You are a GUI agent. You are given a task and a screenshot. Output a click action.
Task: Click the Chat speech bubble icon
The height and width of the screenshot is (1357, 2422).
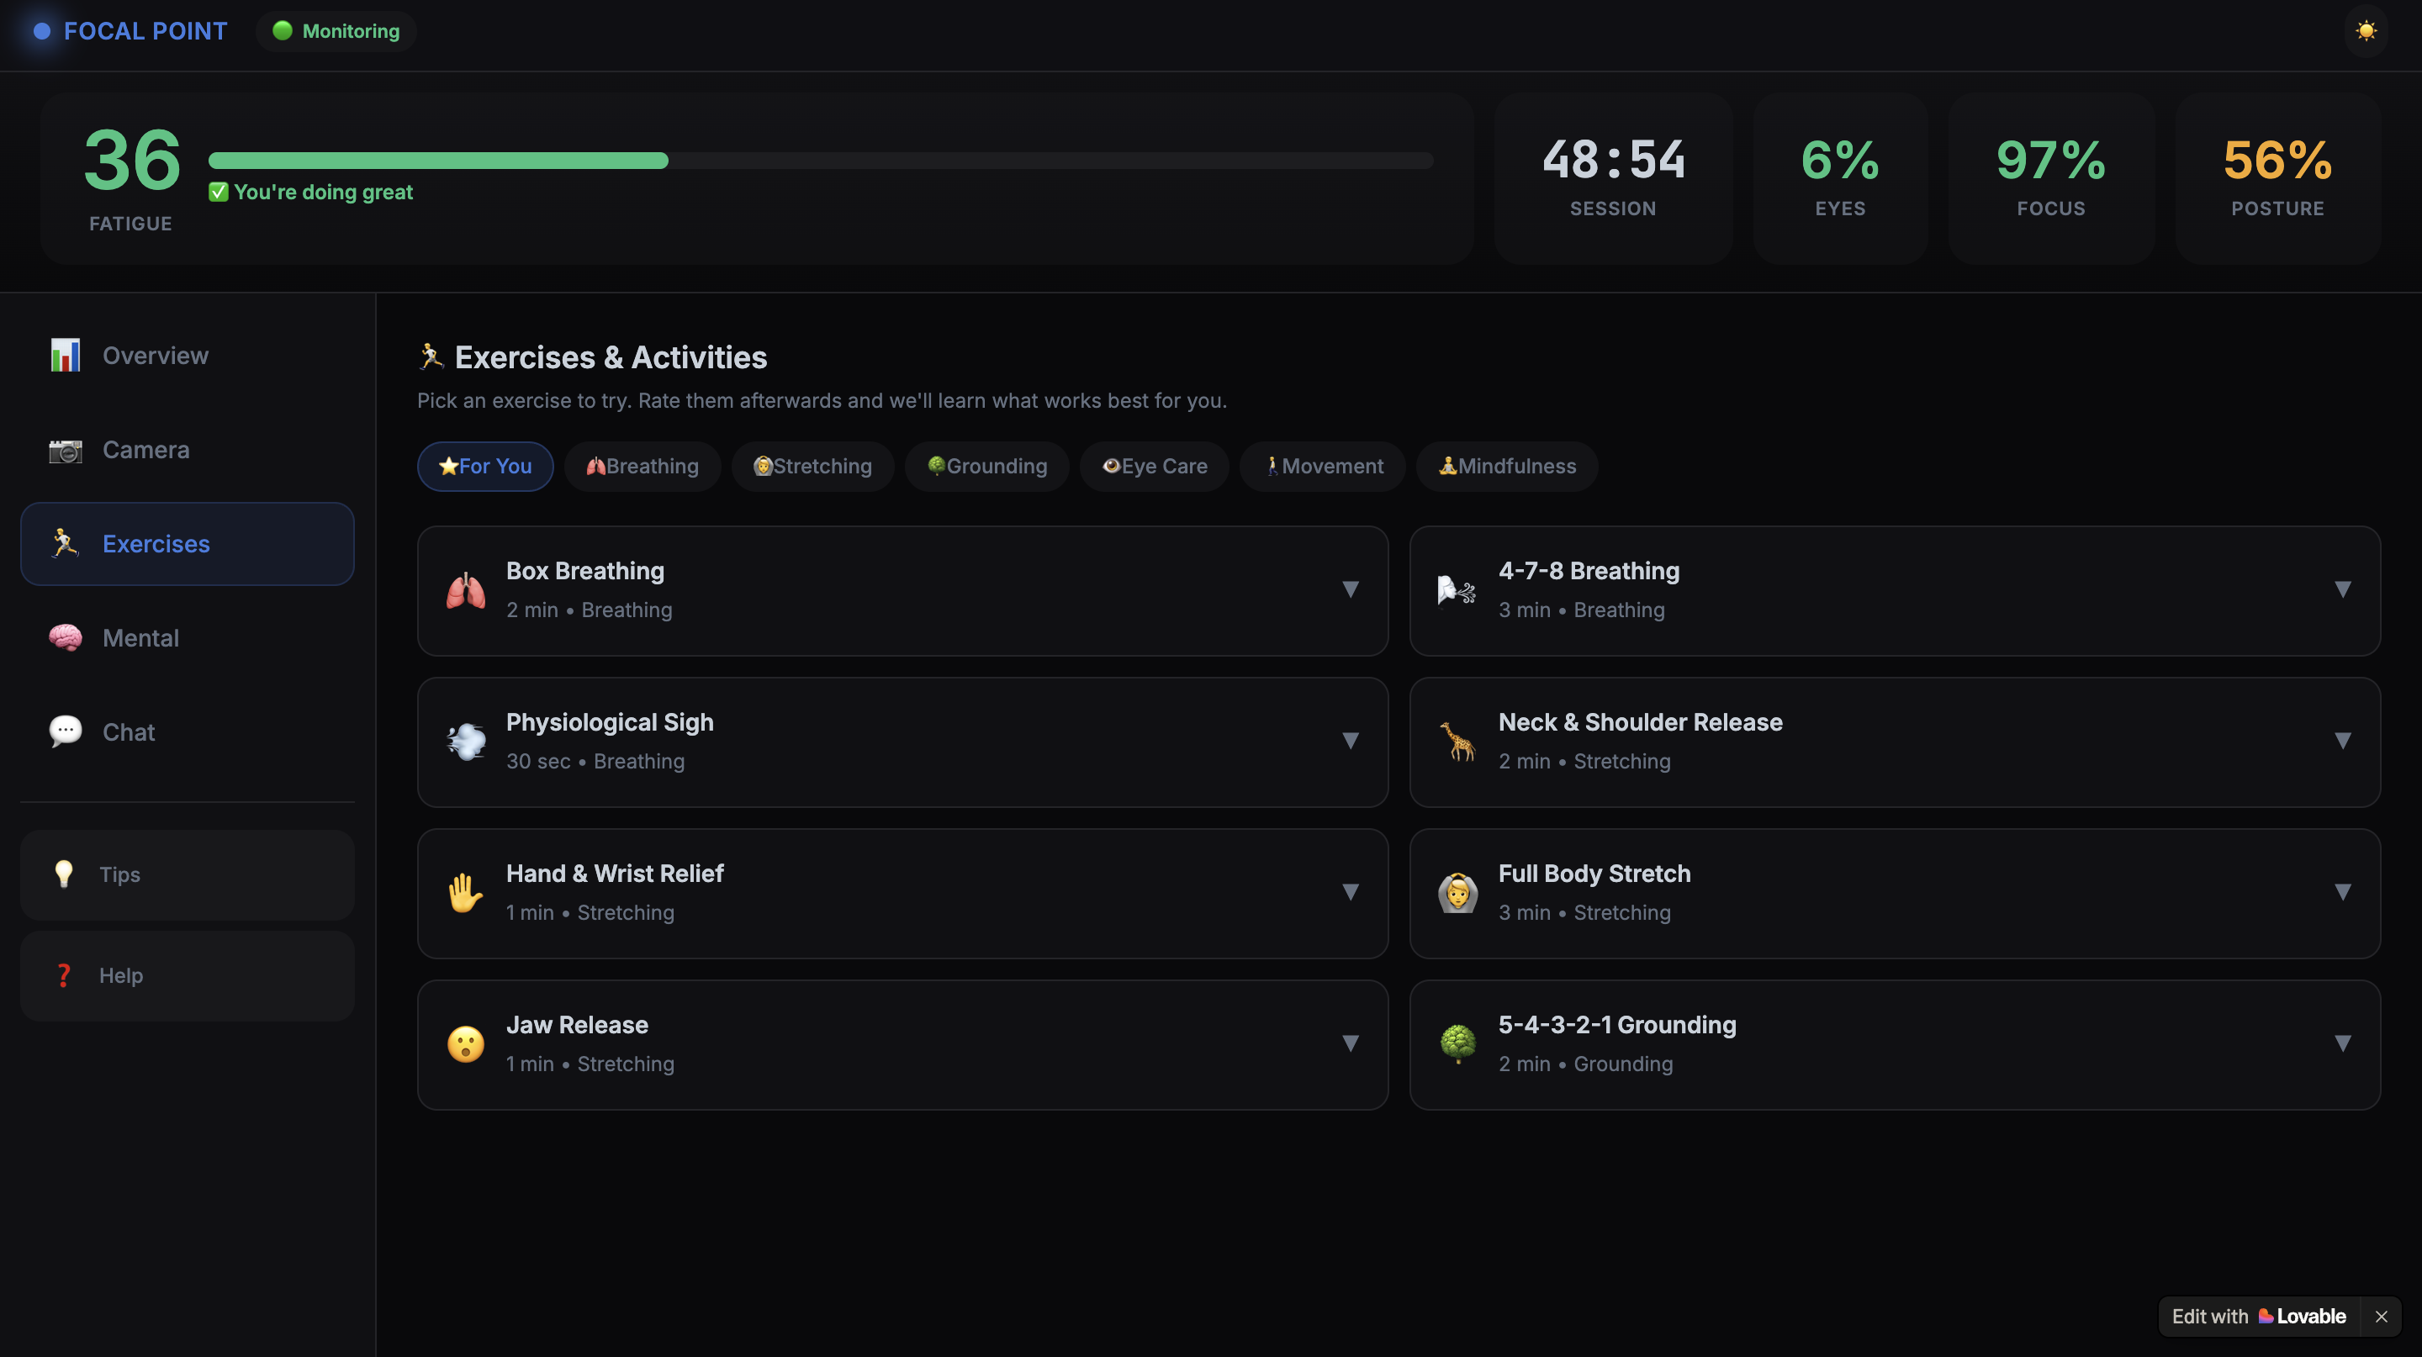pos(65,732)
